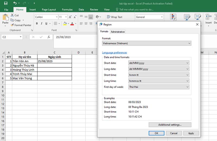
Task: Select cell containing Trần Văn An
Action: (x=25, y=61)
